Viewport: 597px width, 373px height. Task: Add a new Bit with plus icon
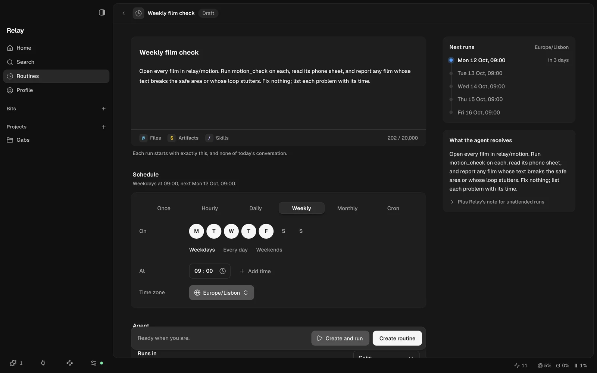[104, 109]
